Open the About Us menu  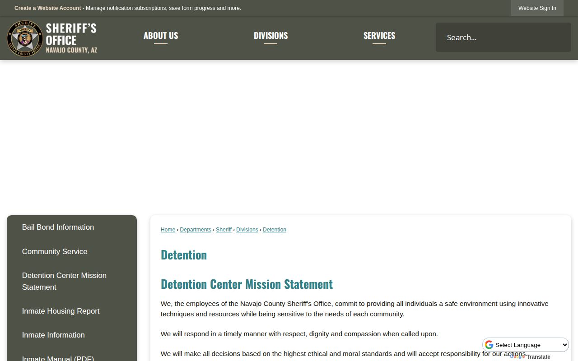[161, 36]
